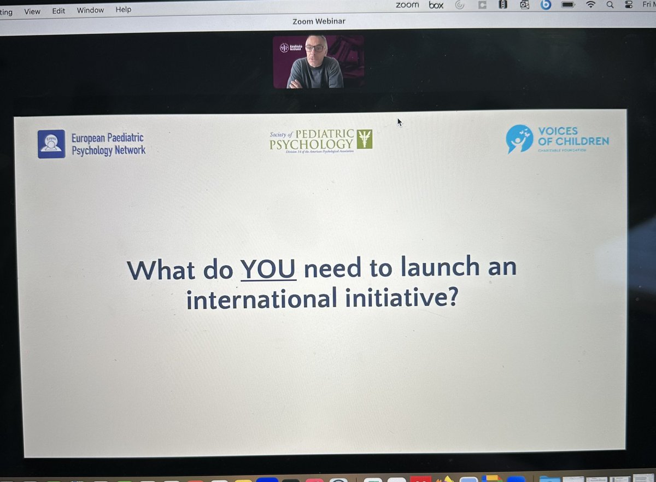
Task: Check the battery status icon
Action: [568, 5]
